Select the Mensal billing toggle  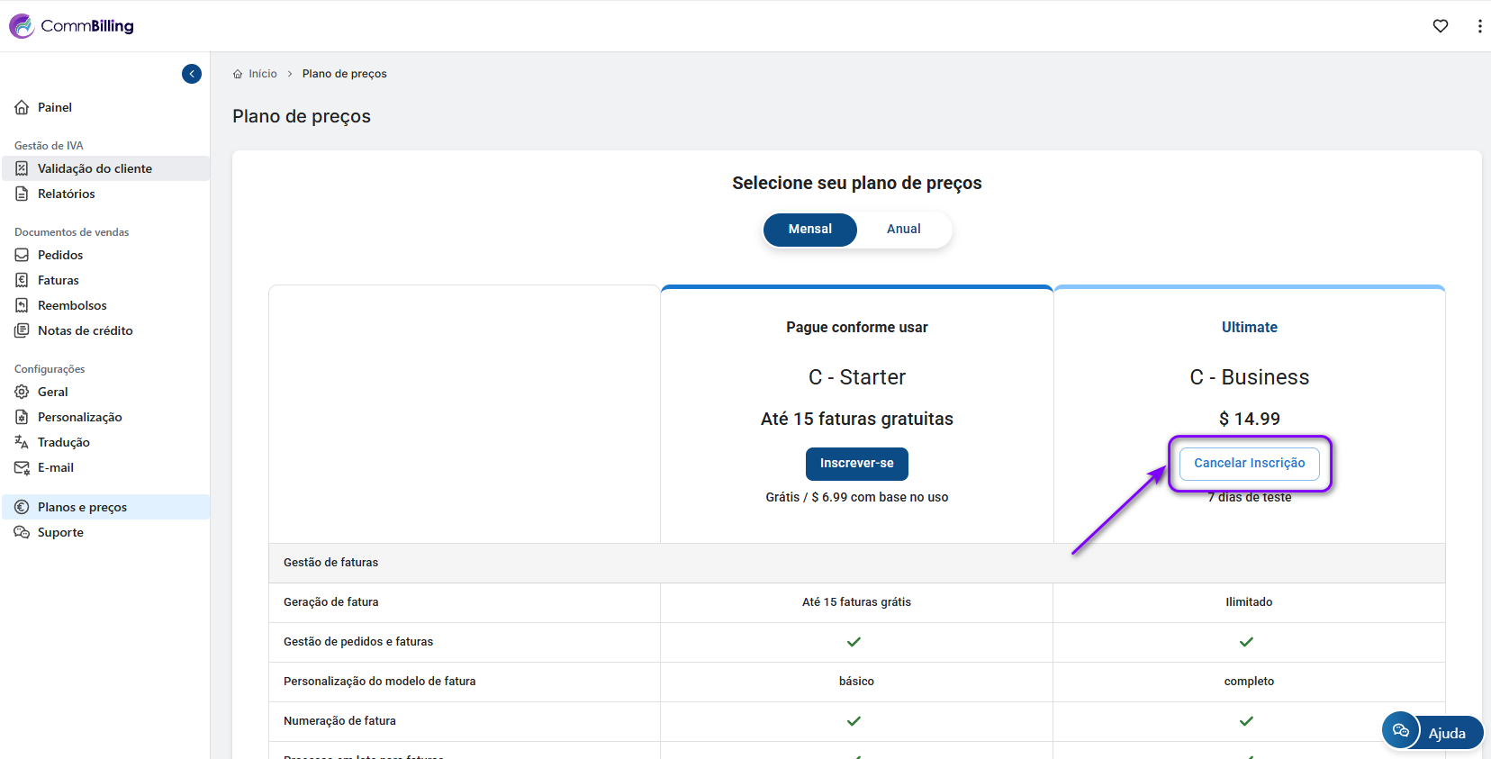click(809, 230)
